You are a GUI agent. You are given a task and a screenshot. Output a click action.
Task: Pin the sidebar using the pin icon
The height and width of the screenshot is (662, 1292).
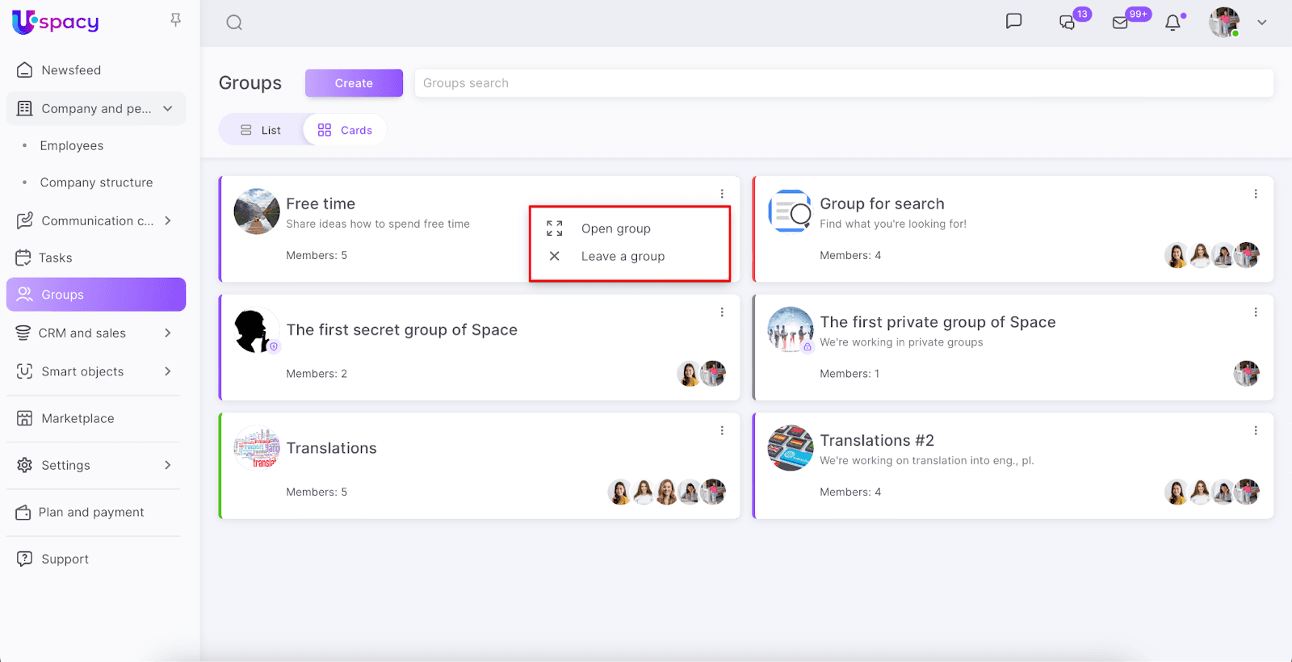[175, 20]
